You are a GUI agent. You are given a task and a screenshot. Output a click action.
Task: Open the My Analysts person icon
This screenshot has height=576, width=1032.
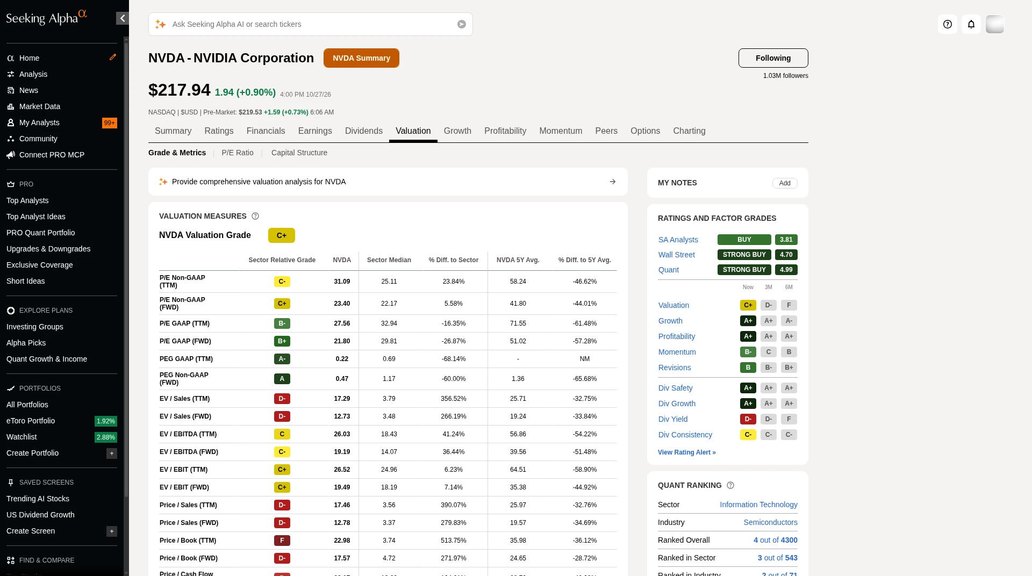click(10, 123)
